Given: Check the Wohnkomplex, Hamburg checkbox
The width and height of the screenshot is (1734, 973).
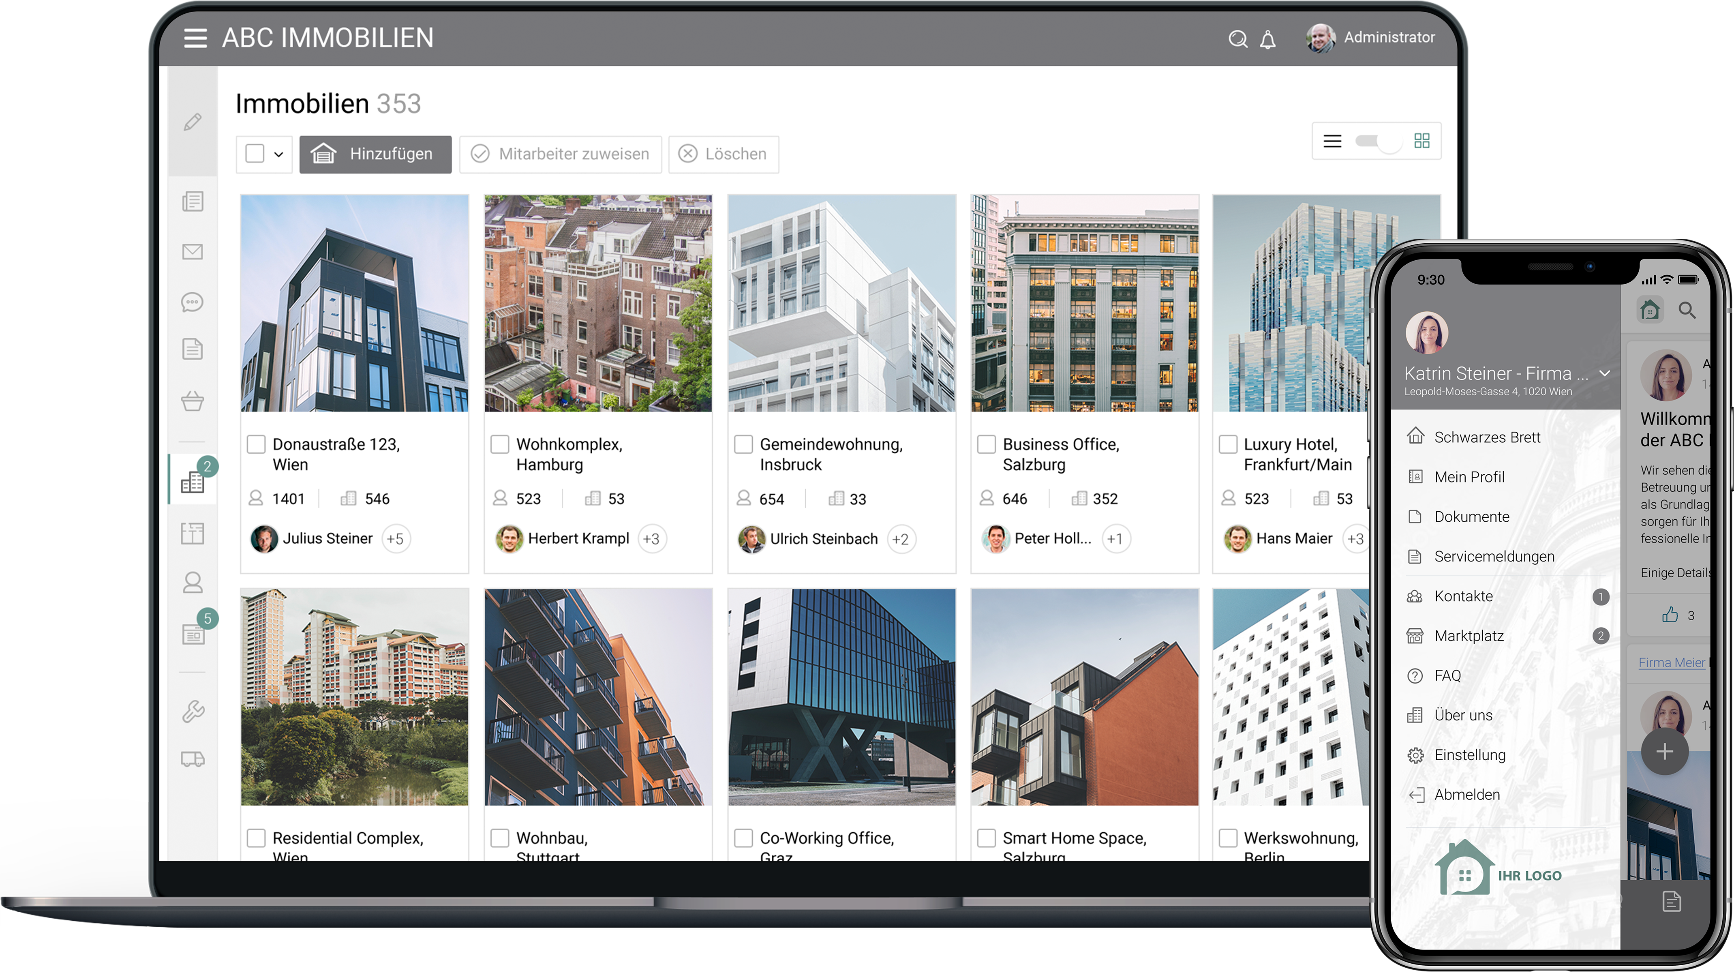Looking at the screenshot, I should pyautogui.click(x=499, y=444).
